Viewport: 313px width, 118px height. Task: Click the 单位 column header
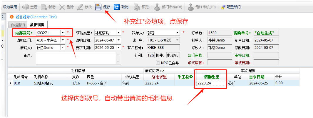pyautogui.click(x=237, y=77)
